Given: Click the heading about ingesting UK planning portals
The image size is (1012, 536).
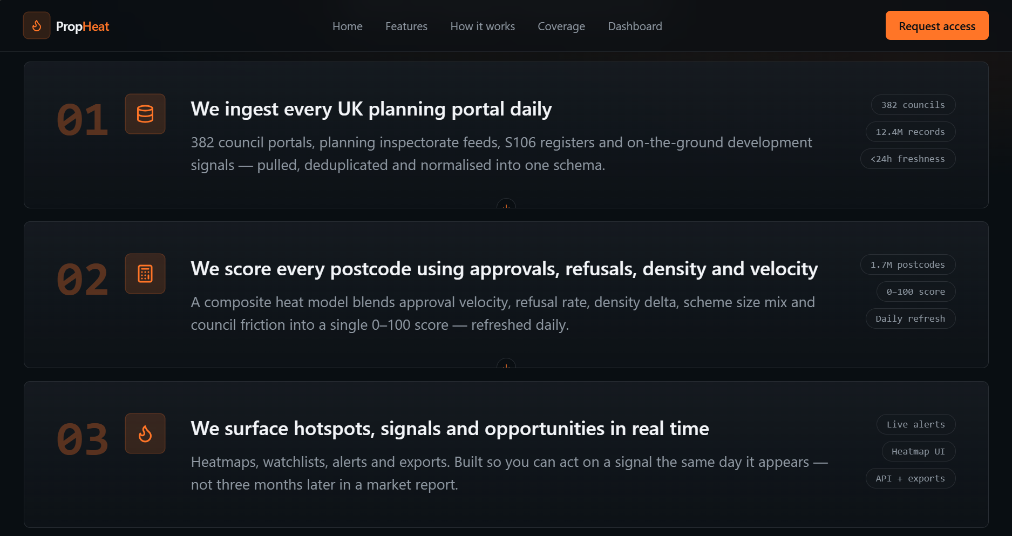Looking at the screenshot, I should tap(371, 109).
